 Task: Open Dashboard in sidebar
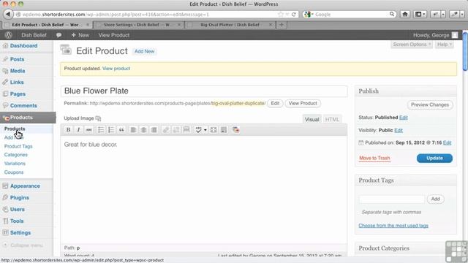pyautogui.click(x=23, y=45)
